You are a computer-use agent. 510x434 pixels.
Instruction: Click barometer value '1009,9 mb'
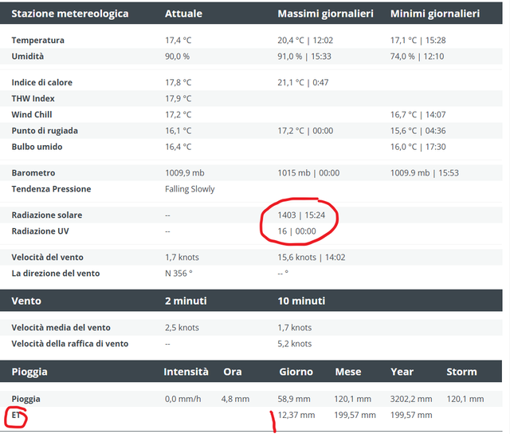[184, 173]
